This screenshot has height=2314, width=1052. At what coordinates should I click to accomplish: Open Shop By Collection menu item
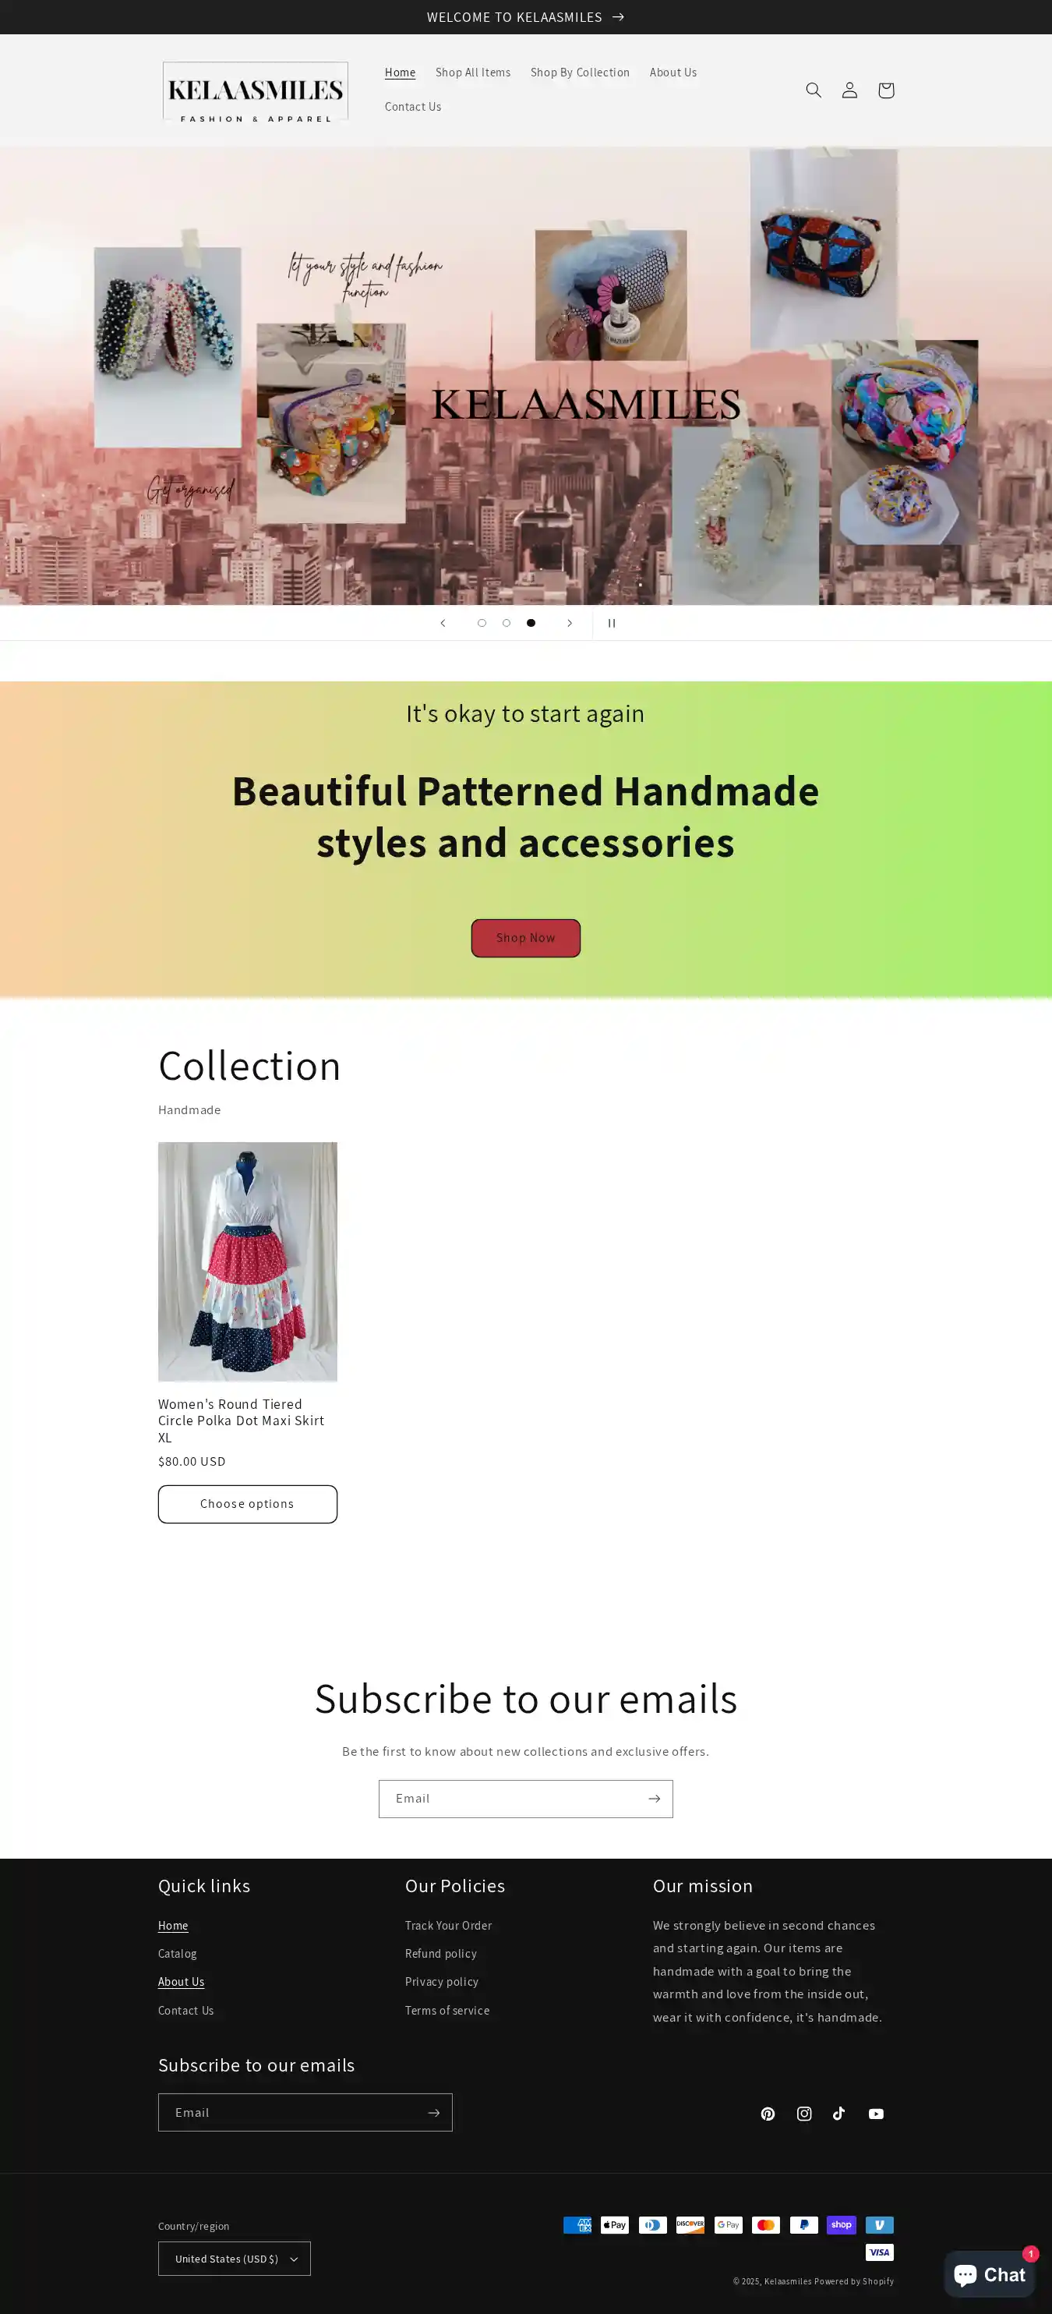(x=580, y=73)
